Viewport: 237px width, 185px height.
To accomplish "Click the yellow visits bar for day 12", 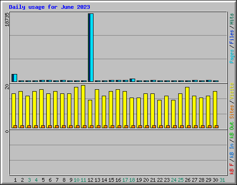I will pos(90,114).
